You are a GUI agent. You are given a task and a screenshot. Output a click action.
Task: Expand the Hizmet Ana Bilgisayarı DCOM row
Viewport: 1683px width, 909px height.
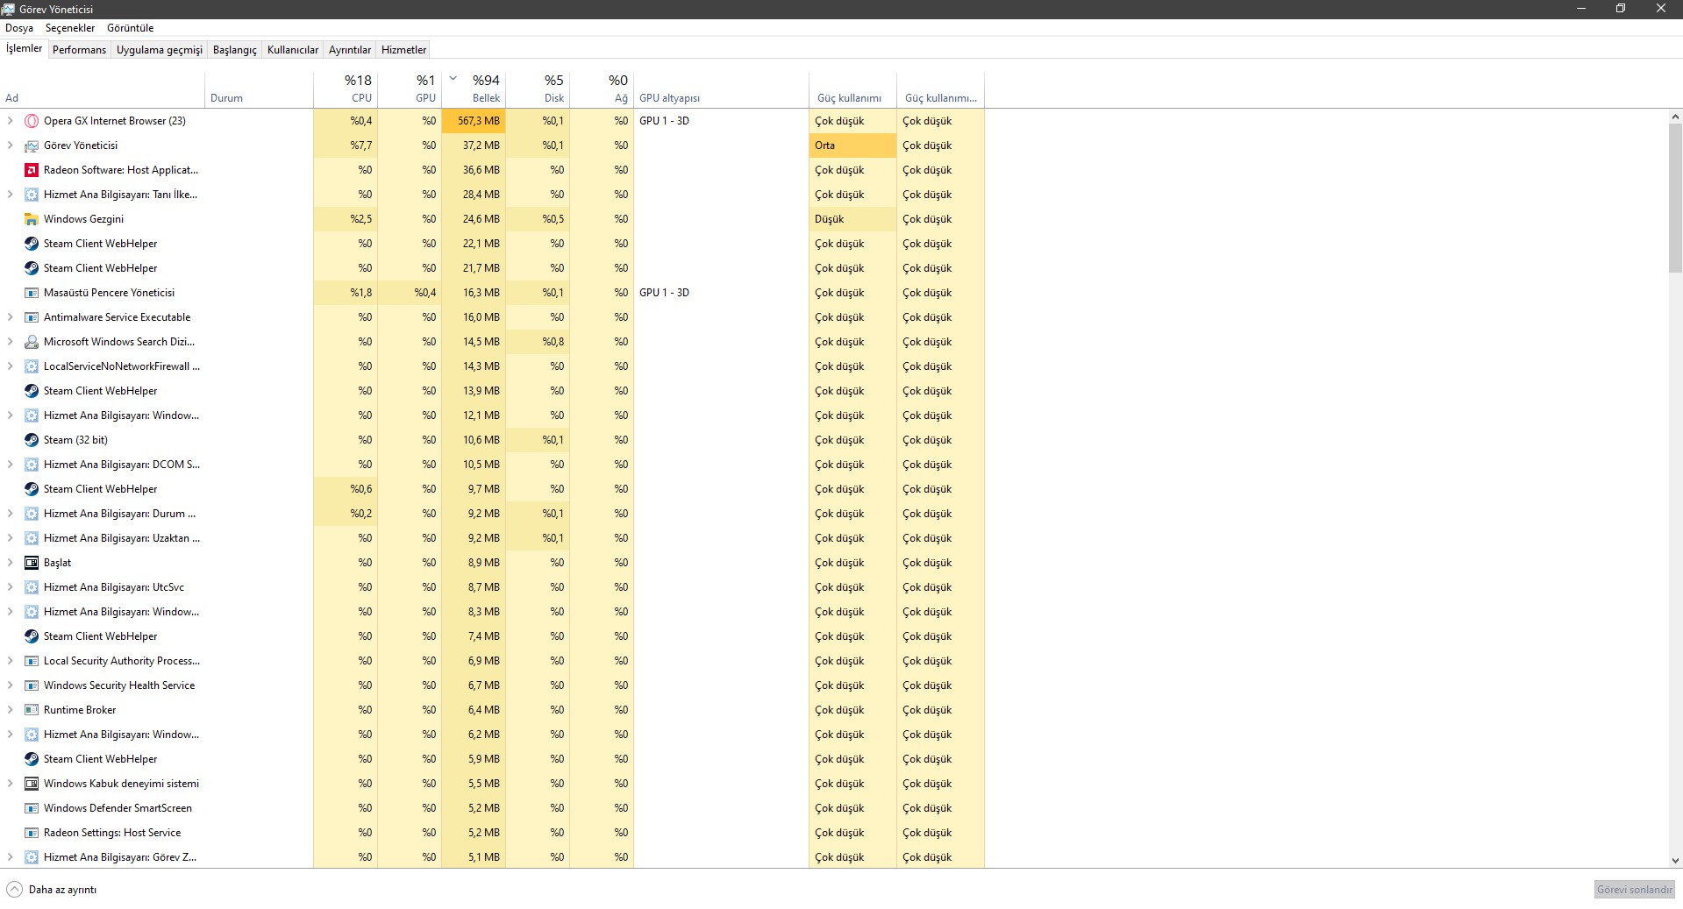click(11, 465)
